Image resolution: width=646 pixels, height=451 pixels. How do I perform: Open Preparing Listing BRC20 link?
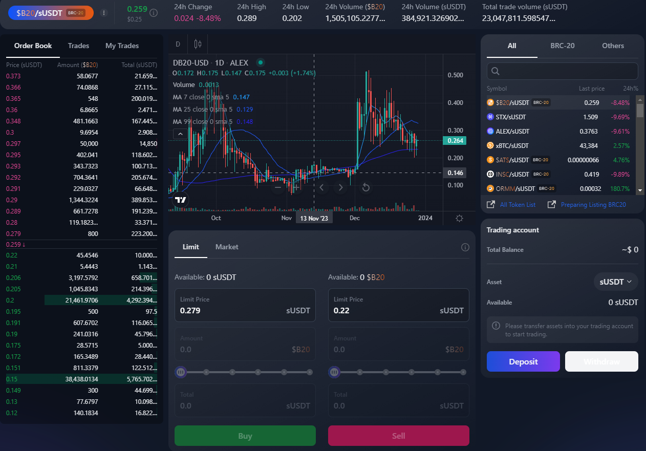pos(593,204)
